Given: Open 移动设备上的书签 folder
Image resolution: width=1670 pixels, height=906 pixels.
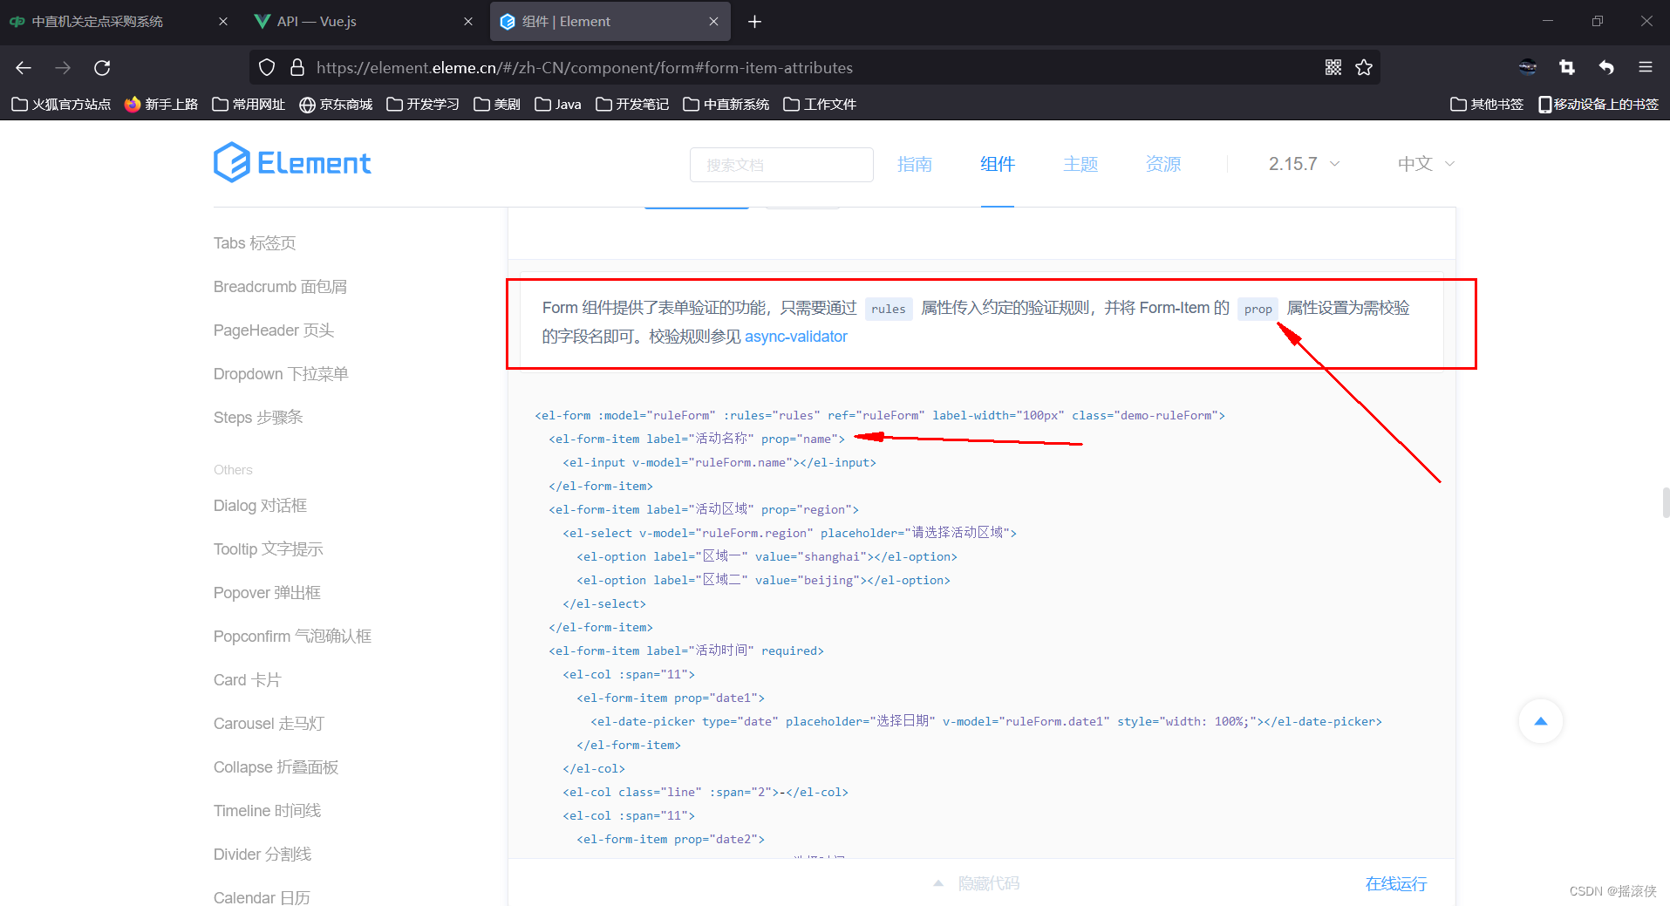Looking at the screenshot, I should pos(1598,104).
